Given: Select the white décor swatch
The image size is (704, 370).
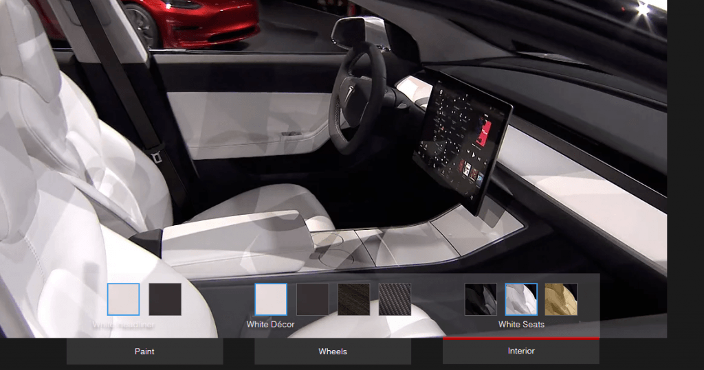Looking at the screenshot, I should (x=271, y=299).
